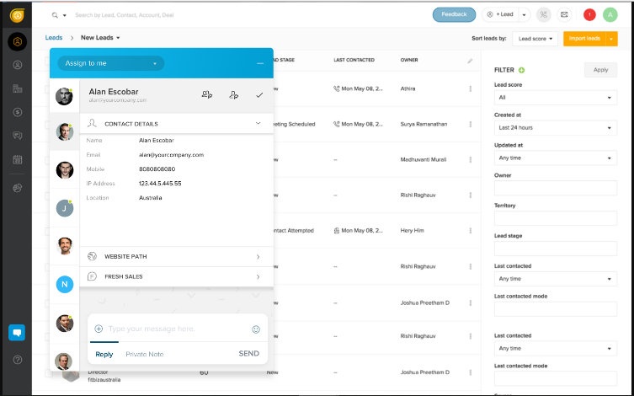Open the Lead score sort dropdown

point(535,39)
